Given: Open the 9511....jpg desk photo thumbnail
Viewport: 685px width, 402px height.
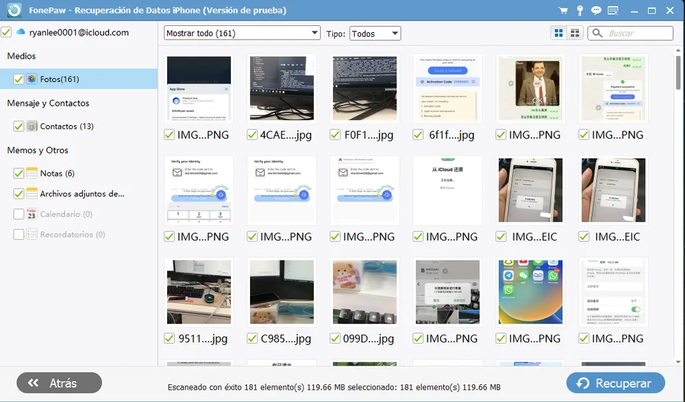Looking at the screenshot, I should click(199, 292).
